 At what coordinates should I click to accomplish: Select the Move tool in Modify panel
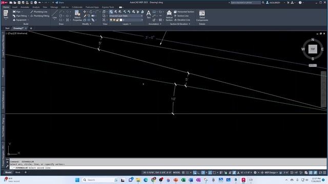[x=85, y=12]
